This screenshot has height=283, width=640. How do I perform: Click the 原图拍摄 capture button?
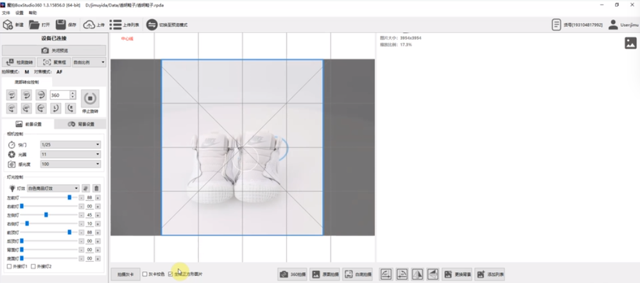coord(325,275)
